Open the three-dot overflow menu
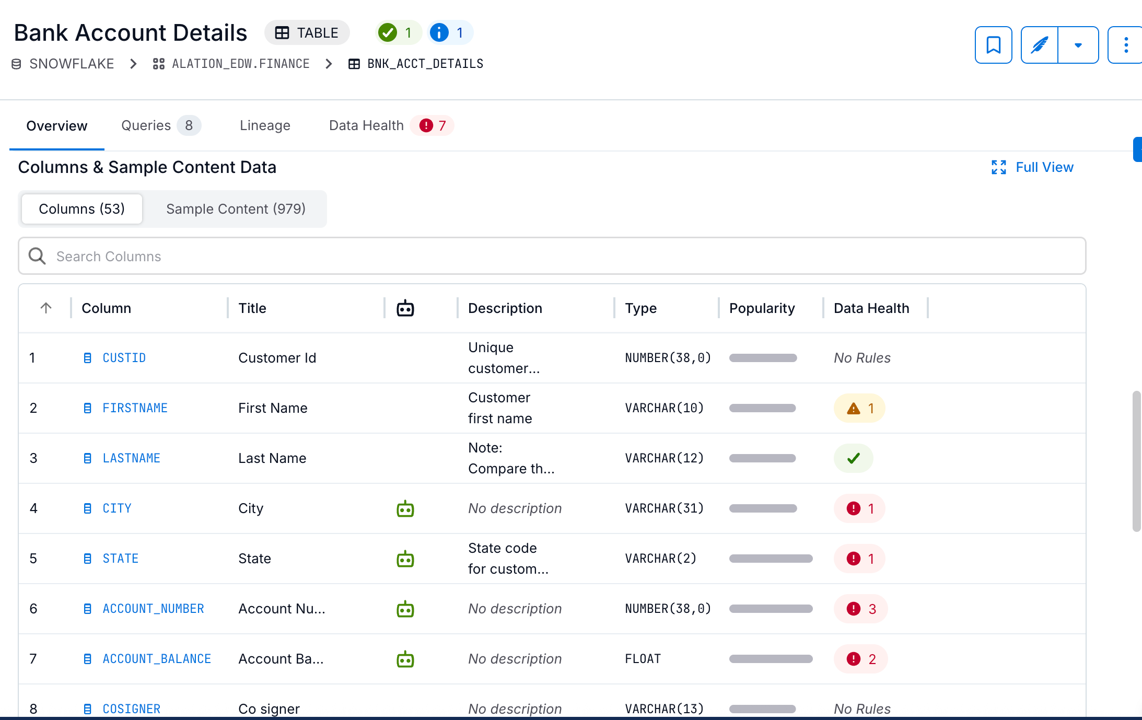 (x=1125, y=45)
